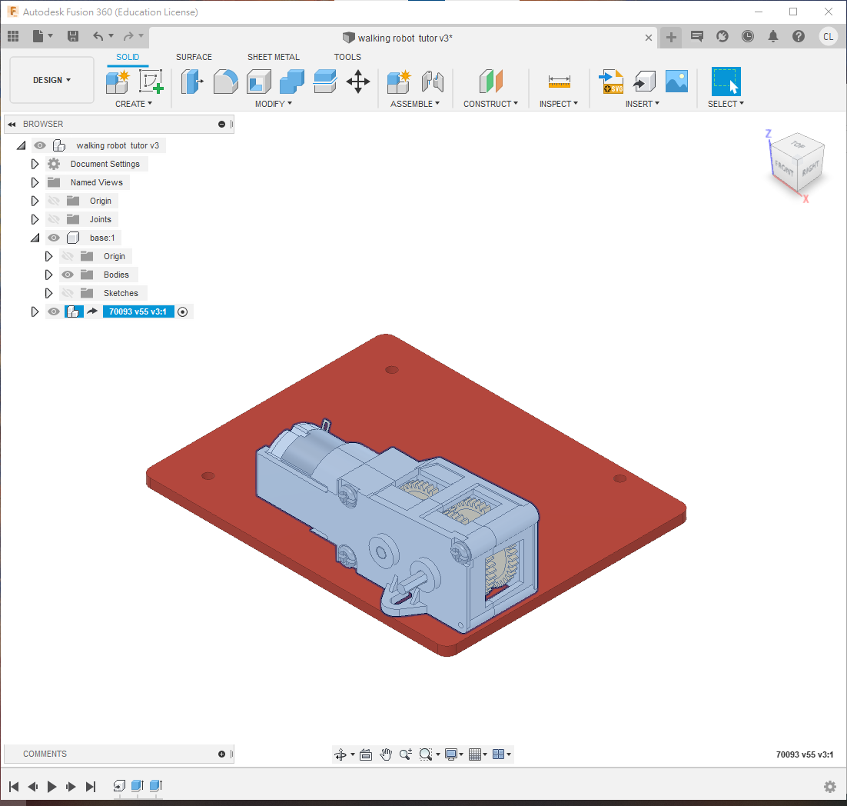Hide the base:1 component with eye icon
The height and width of the screenshot is (806, 847).
[x=54, y=238]
